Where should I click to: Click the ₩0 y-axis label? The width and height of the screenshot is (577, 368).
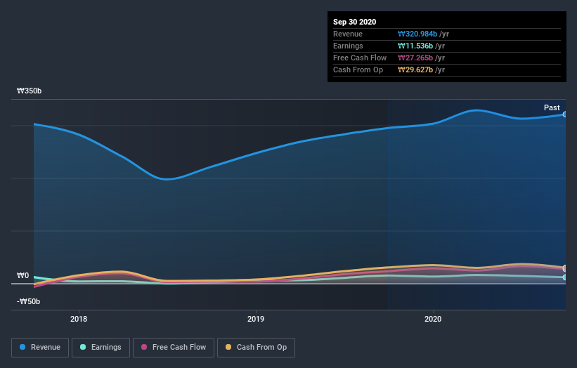point(22,275)
